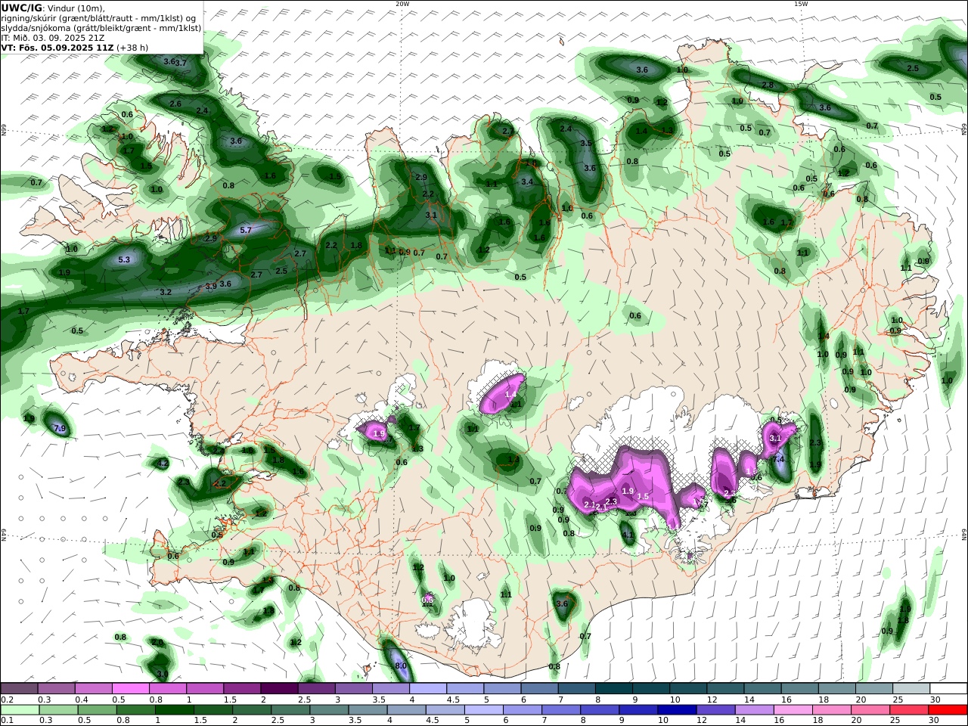Click the white 1.4 snow value on the central glacier

coord(510,395)
